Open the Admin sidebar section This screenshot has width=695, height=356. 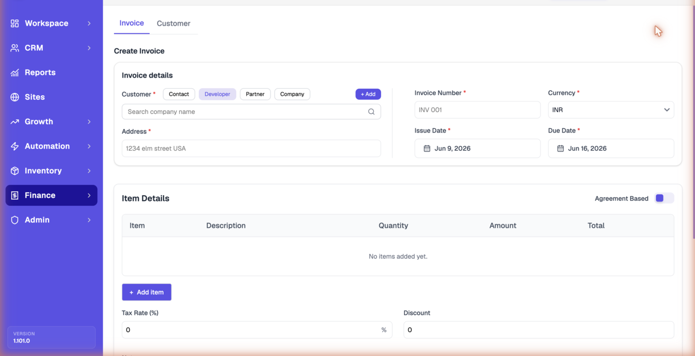click(x=51, y=220)
